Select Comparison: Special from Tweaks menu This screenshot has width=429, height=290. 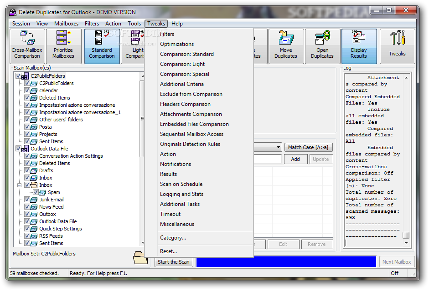(x=185, y=74)
